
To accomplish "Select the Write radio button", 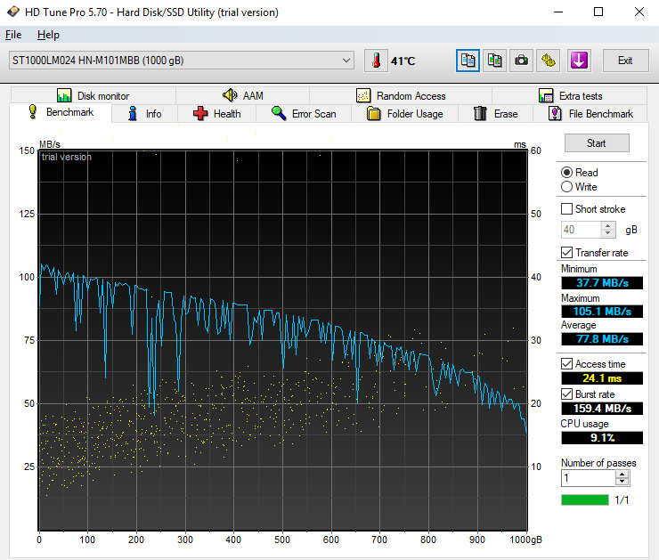I will click(x=567, y=187).
